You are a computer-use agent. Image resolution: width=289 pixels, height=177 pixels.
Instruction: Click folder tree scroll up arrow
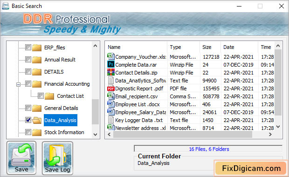(95, 46)
